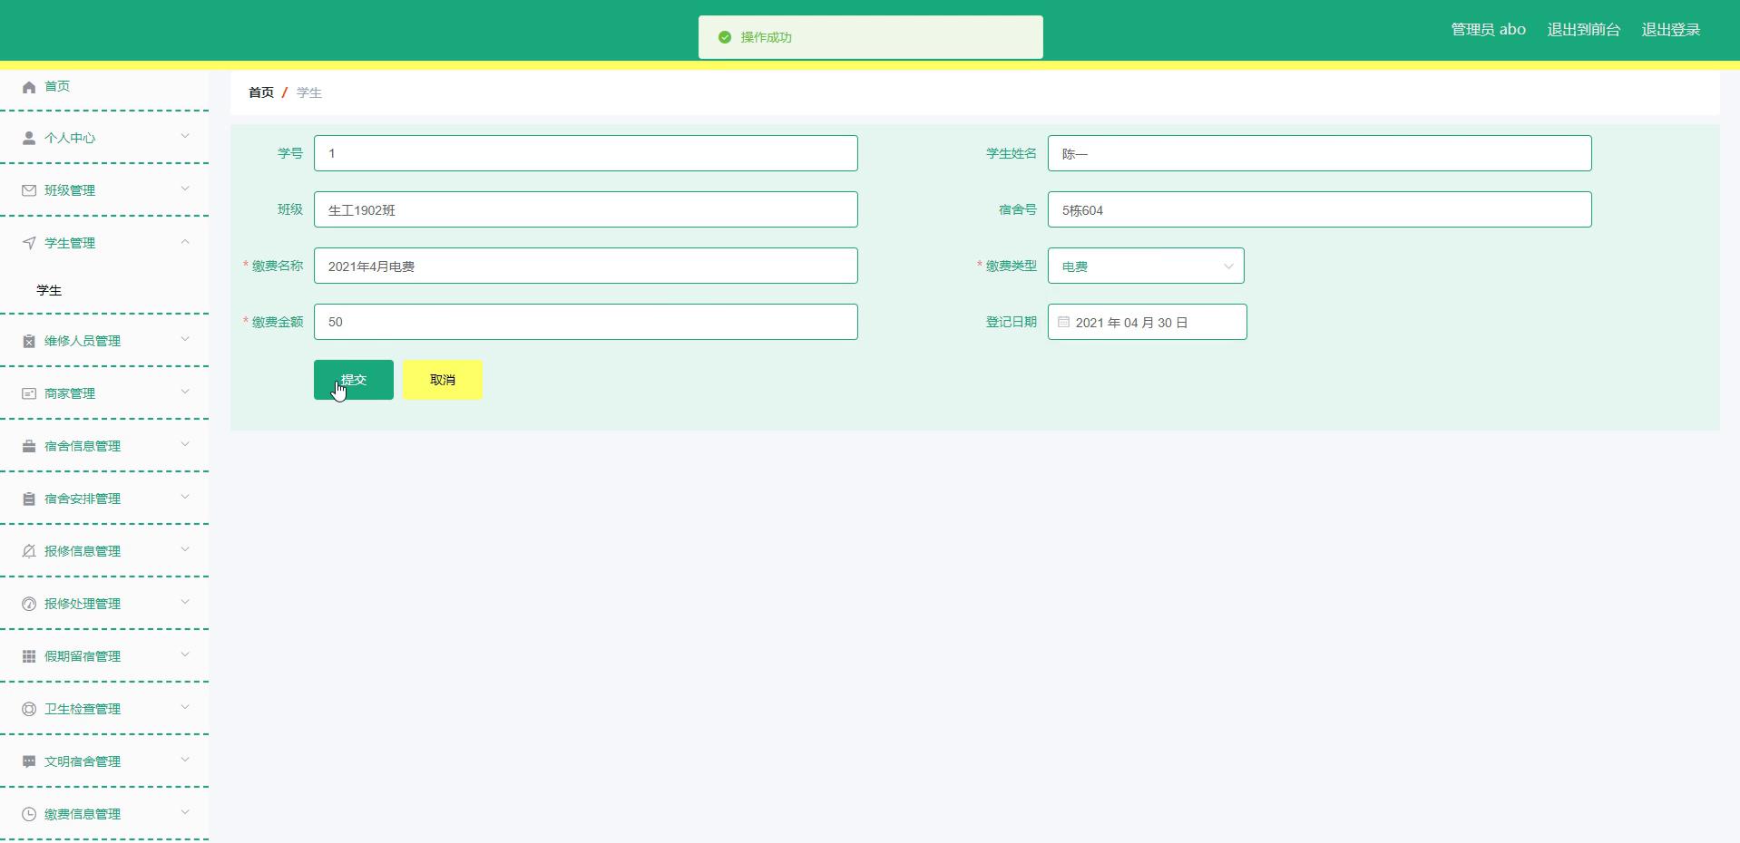The image size is (1740, 843).
Task: Click the card icon for 商家管理
Action: click(29, 393)
